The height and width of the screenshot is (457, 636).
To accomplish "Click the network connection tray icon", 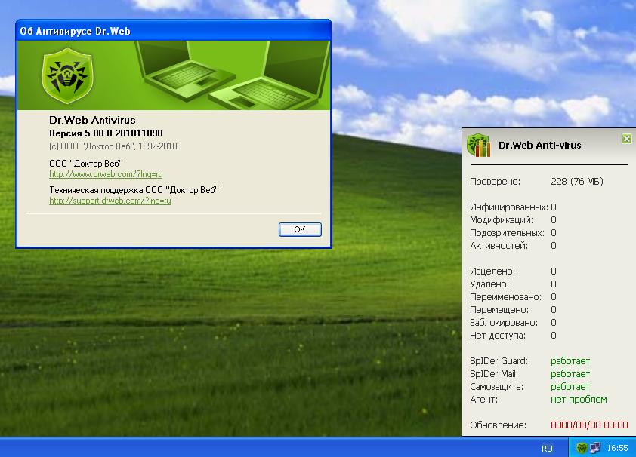I will coord(595,448).
